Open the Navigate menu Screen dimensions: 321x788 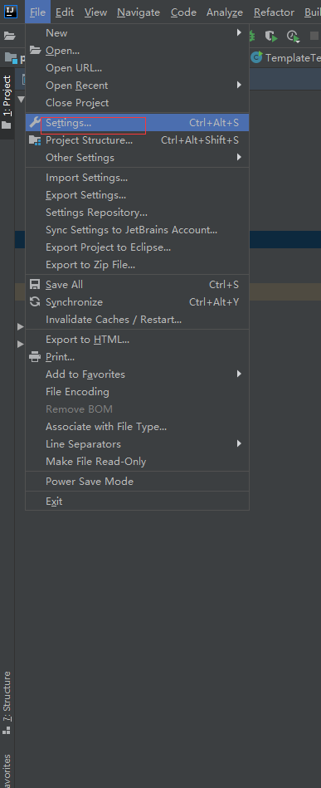pyautogui.click(x=139, y=12)
